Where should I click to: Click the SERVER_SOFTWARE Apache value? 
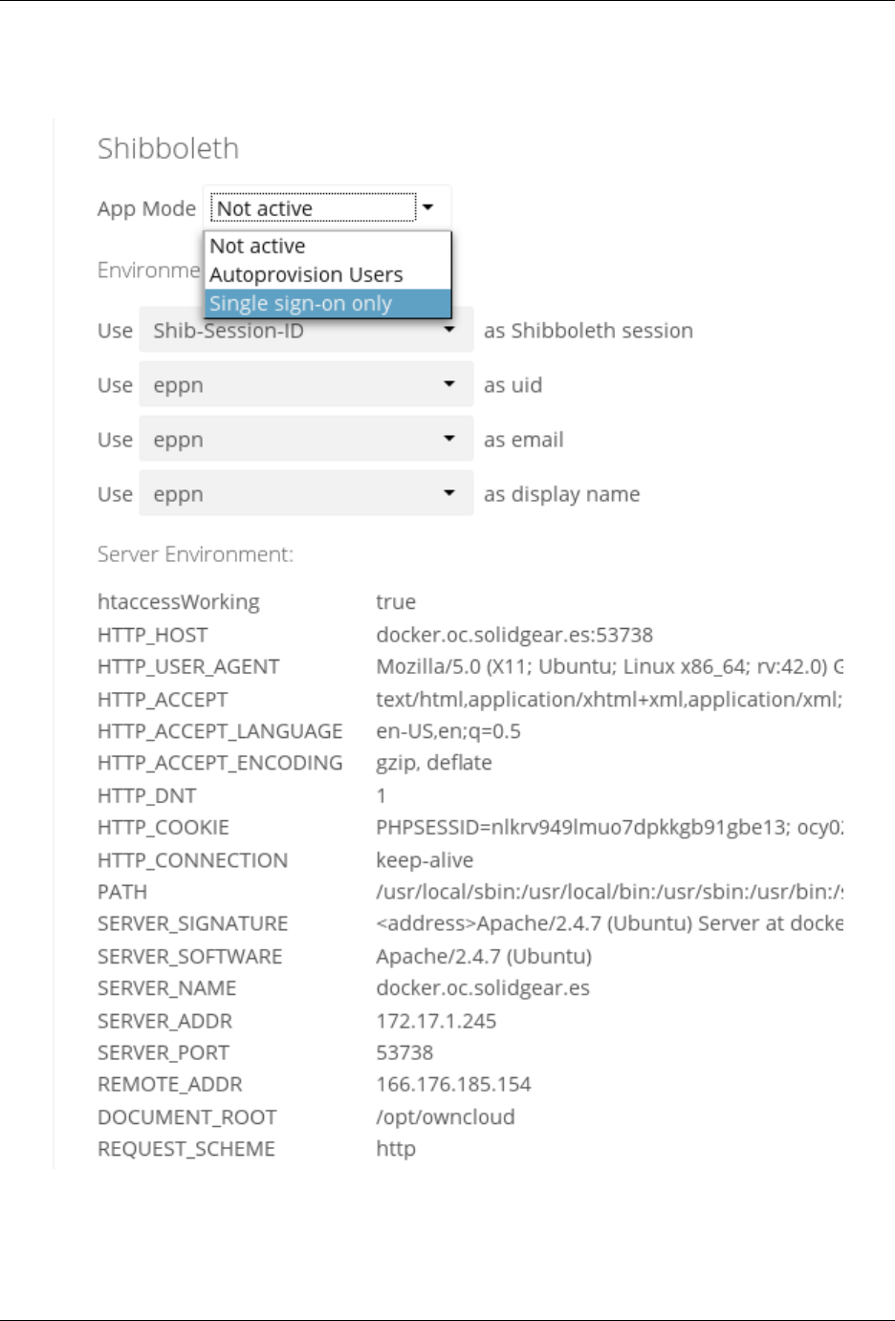pyautogui.click(x=484, y=957)
